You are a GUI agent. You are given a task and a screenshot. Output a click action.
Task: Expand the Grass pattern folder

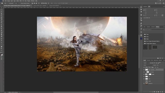(x=144, y=37)
